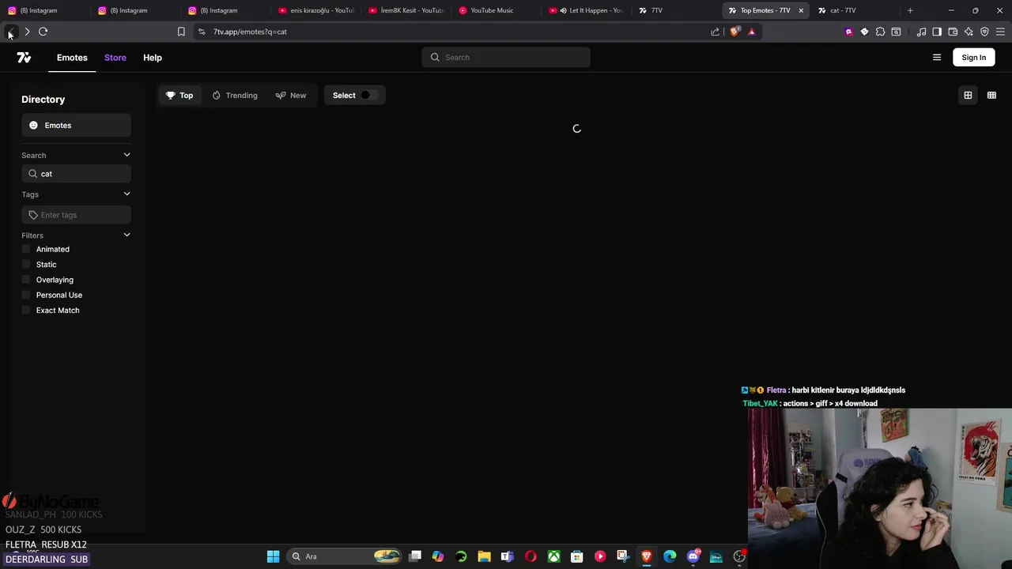The image size is (1012, 569).
Task: Click the 7TV logo in the header
Action: click(24, 58)
